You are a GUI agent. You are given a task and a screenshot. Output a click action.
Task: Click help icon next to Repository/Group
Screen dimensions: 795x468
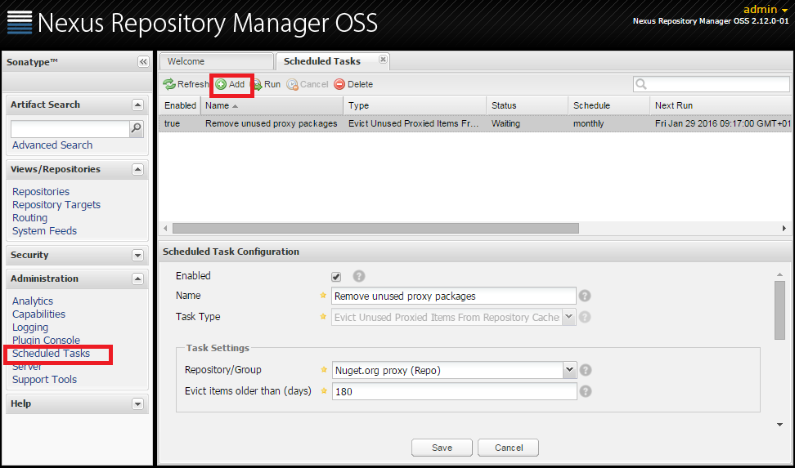[586, 370]
